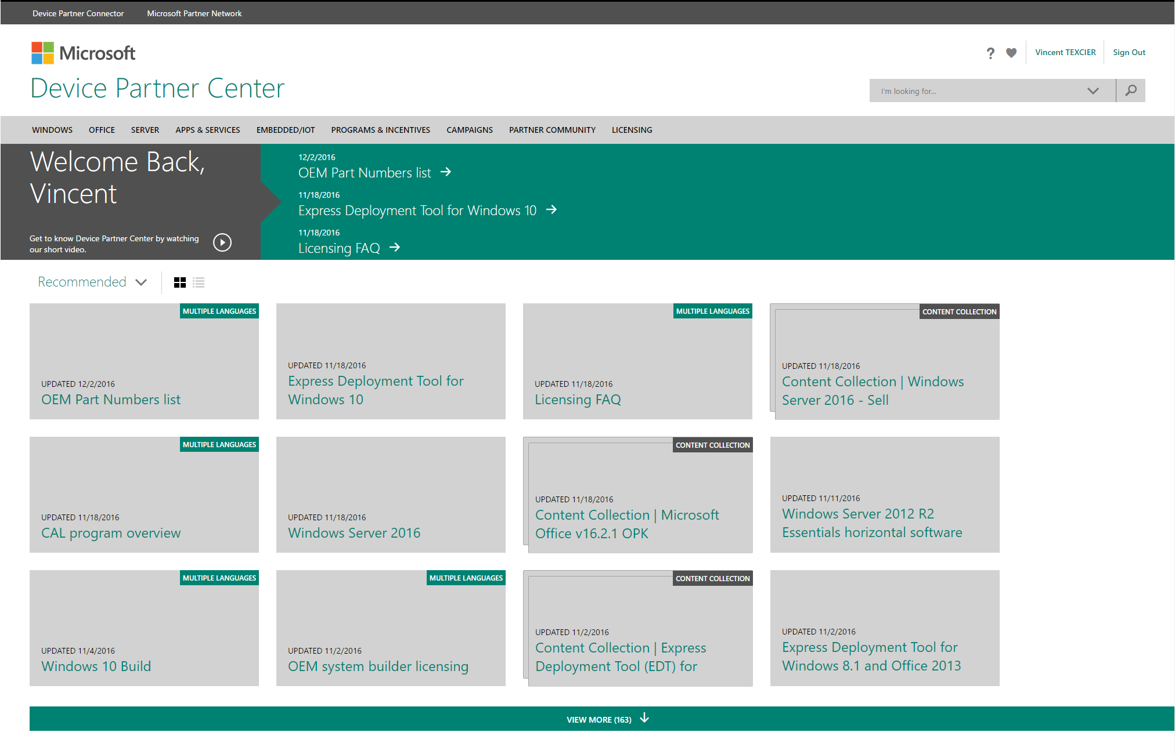Image resolution: width=1175 pixels, height=754 pixels.
Task: Open Windows Server 2012 R2 Essentials card
Action: [x=885, y=495]
